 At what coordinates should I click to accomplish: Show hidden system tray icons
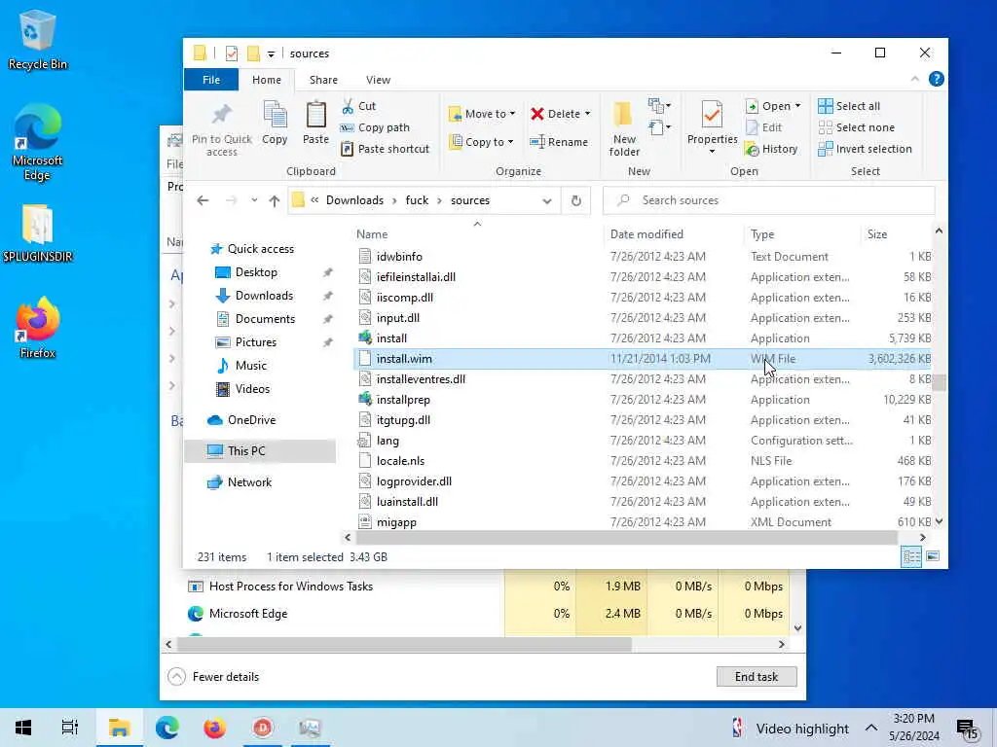871,728
